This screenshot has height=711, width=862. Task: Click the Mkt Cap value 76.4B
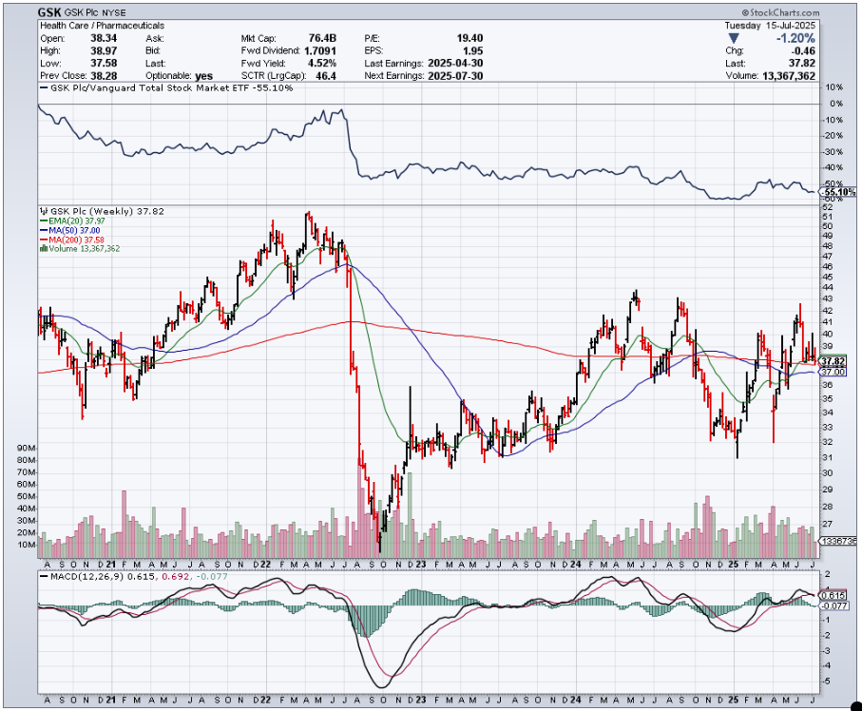(x=322, y=38)
